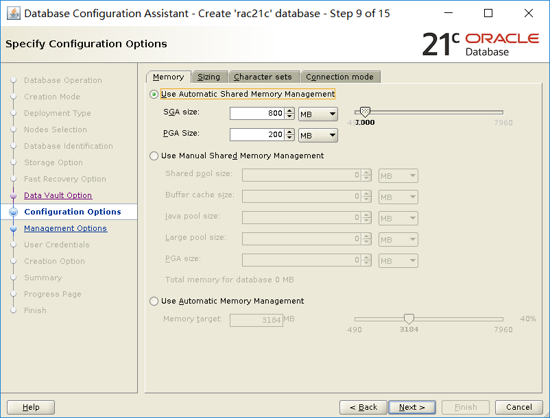
Task: Switch to the Memory tab
Action: pos(169,77)
